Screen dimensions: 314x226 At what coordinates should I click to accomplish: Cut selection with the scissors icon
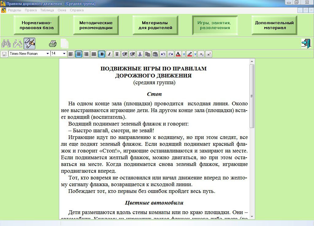[140, 54]
